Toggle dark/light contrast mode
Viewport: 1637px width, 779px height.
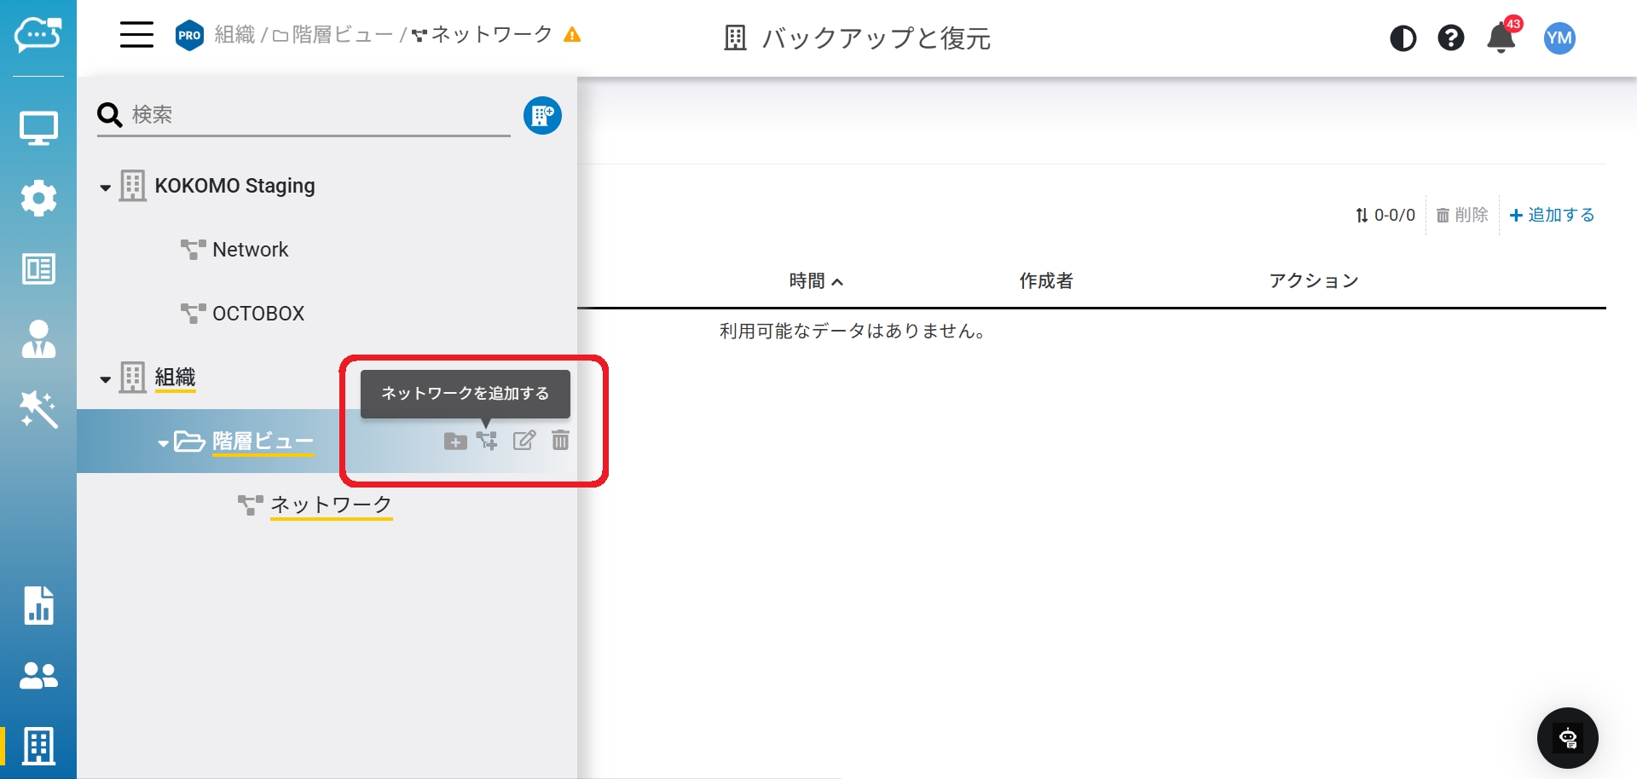[x=1403, y=38]
